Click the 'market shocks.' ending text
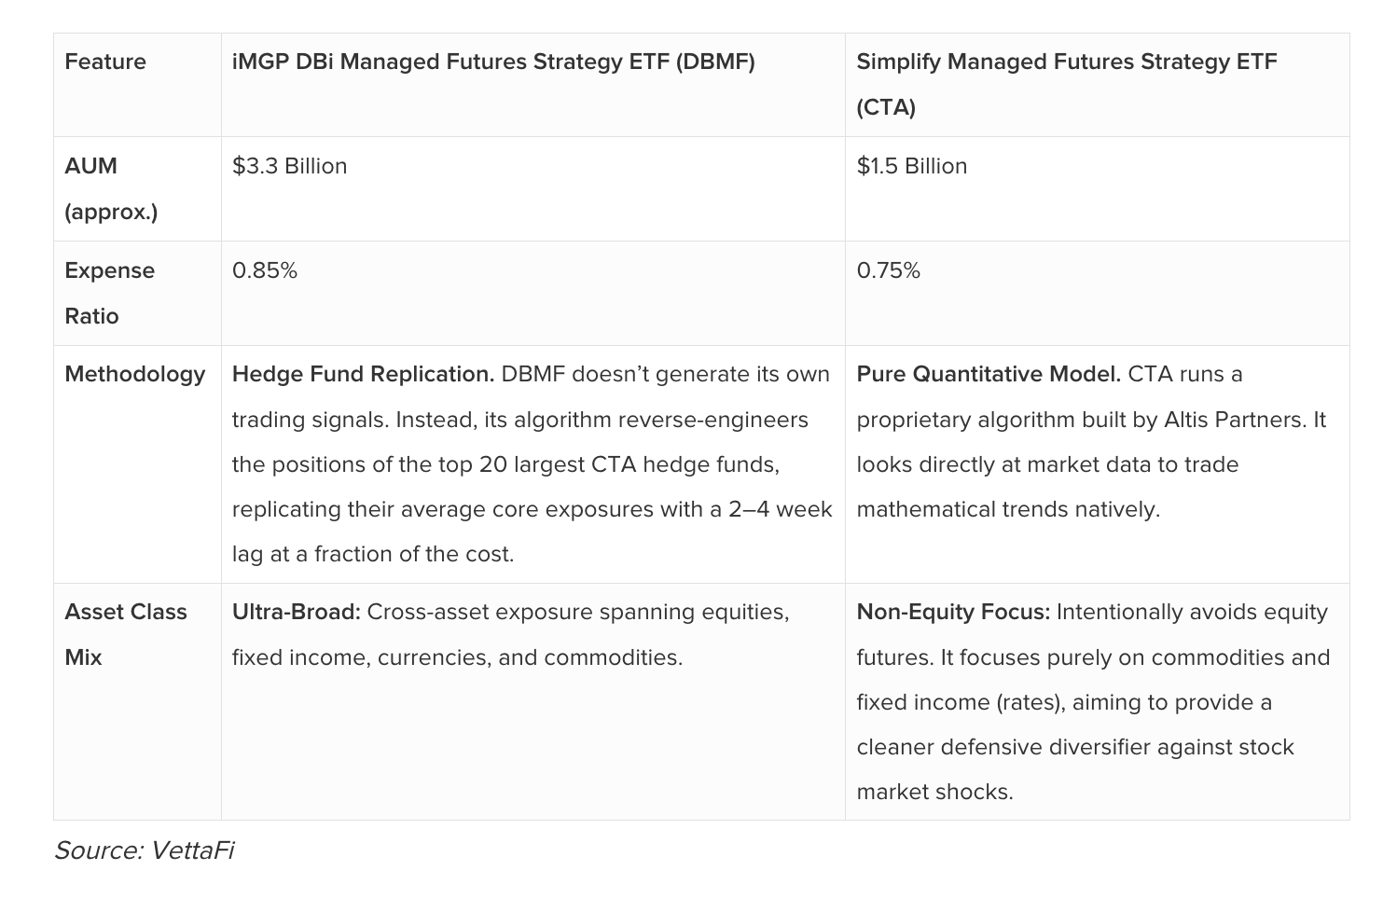1397x912 pixels. [x=934, y=792]
